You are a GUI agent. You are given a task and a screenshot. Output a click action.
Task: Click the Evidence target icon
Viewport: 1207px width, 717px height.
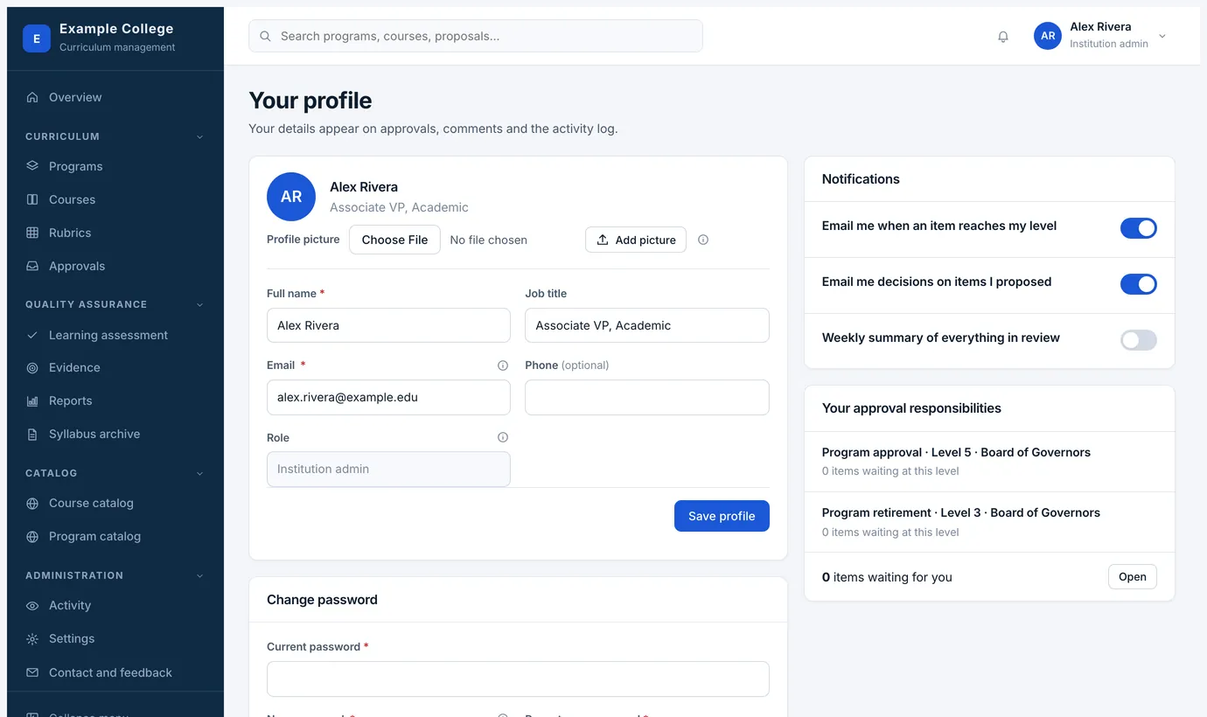click(32, 368)
